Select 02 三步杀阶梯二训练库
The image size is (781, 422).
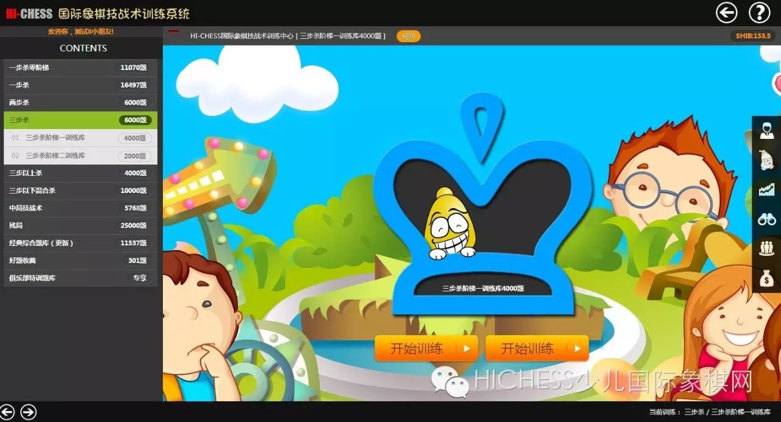coord(81,155)
